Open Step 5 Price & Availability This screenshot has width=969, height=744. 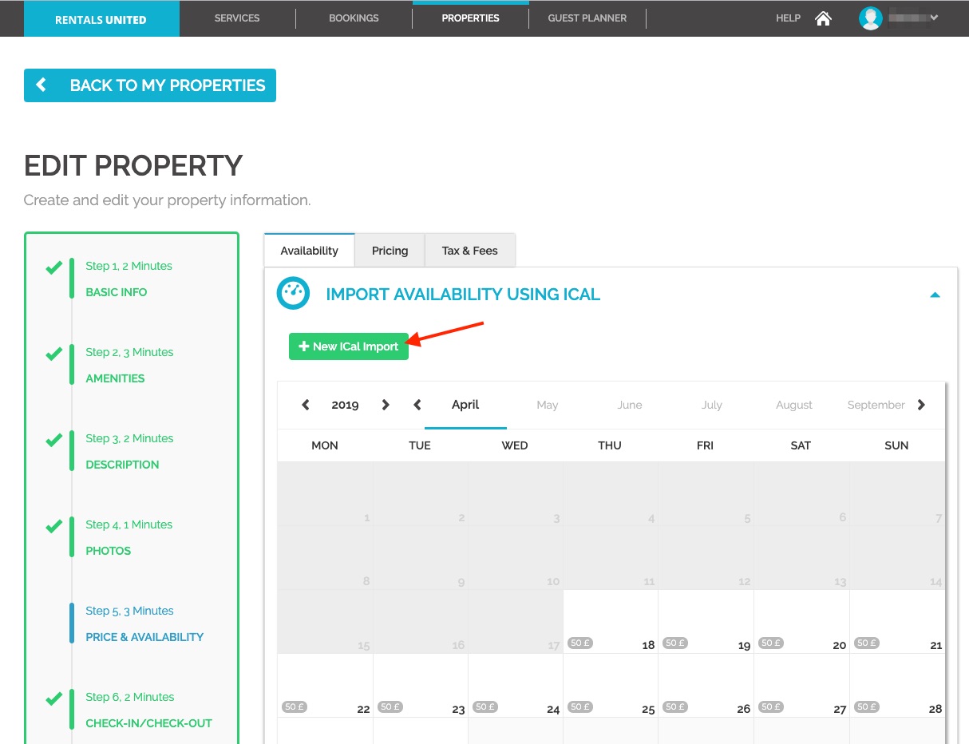tap(144, 624)
